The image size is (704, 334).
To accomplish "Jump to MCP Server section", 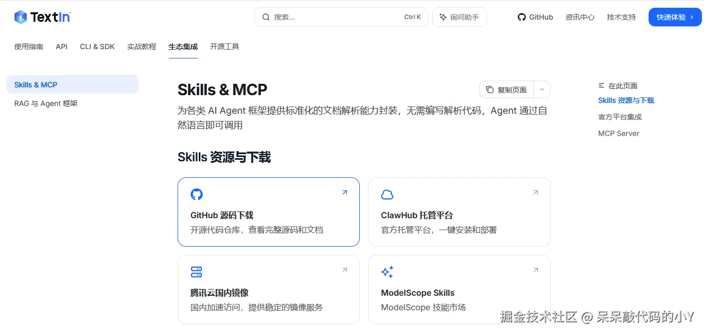I will pos(619,133).
